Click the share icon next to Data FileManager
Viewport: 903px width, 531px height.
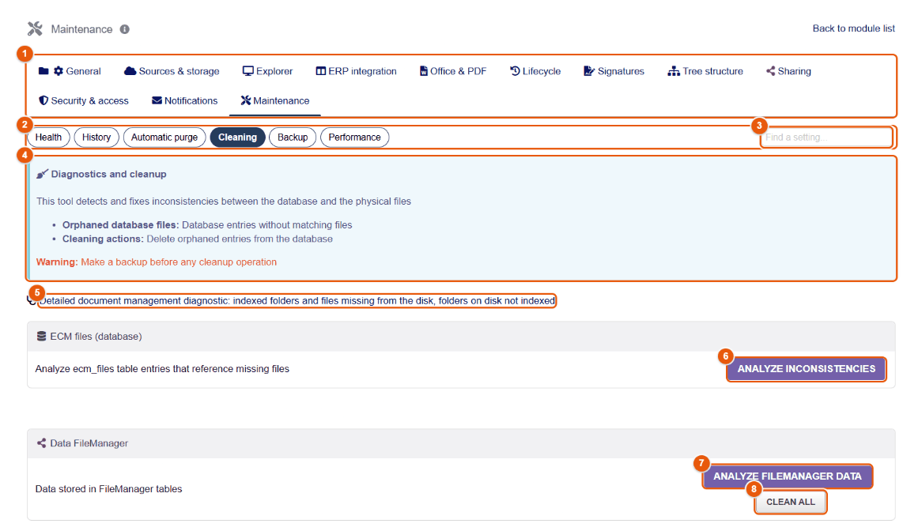tap(41, 443)
